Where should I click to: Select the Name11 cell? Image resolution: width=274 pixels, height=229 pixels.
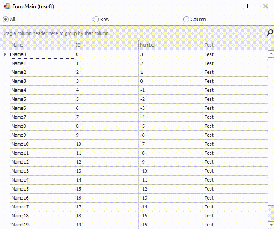pyautogui.click(x=42, y=153)
